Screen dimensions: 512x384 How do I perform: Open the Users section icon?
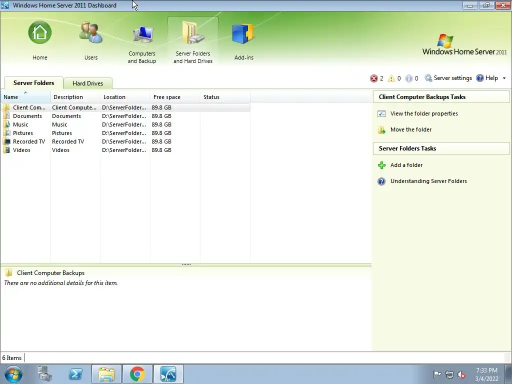click(x=91, y=32)
